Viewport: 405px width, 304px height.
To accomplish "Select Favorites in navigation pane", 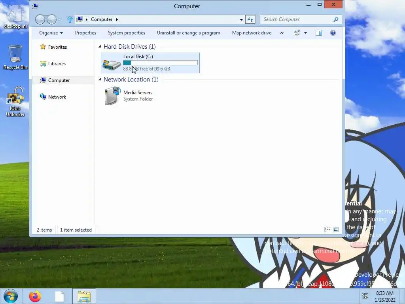I will [x=57, y=47].
